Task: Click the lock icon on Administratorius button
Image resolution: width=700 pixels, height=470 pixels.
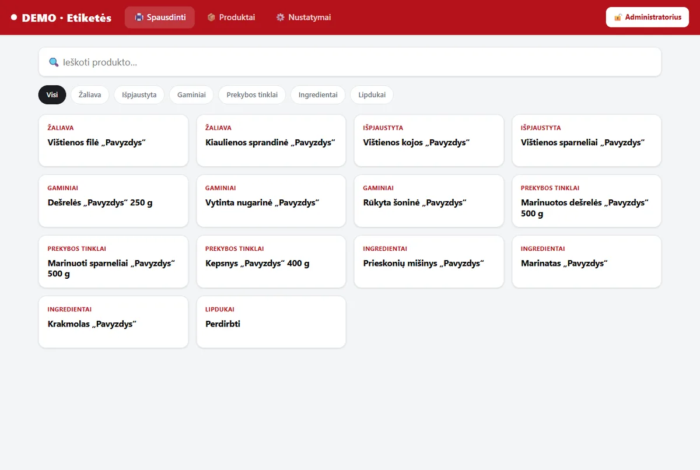Action: coord(618,17)
